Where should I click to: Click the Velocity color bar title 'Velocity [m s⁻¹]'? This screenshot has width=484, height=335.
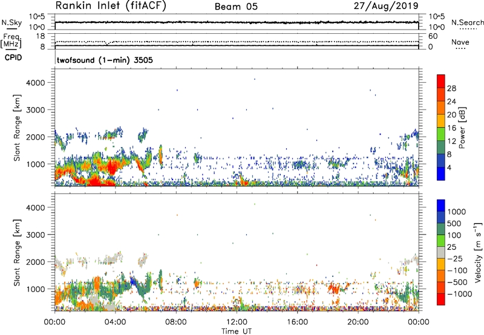point(478,252)
